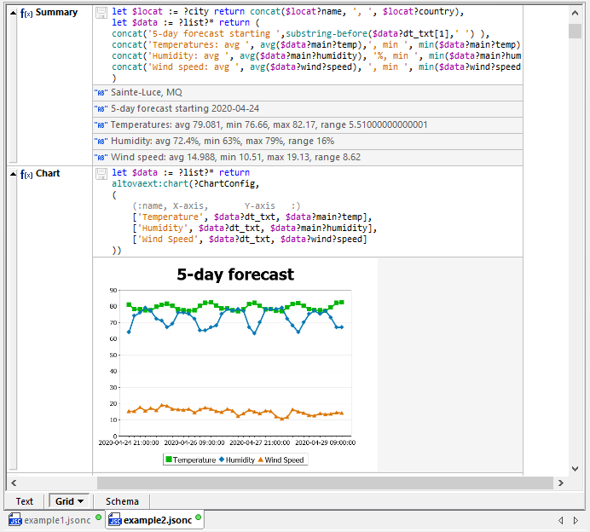Click the Summary formula fx icon
Screen dimensions: 590x532
click(26, 13)
